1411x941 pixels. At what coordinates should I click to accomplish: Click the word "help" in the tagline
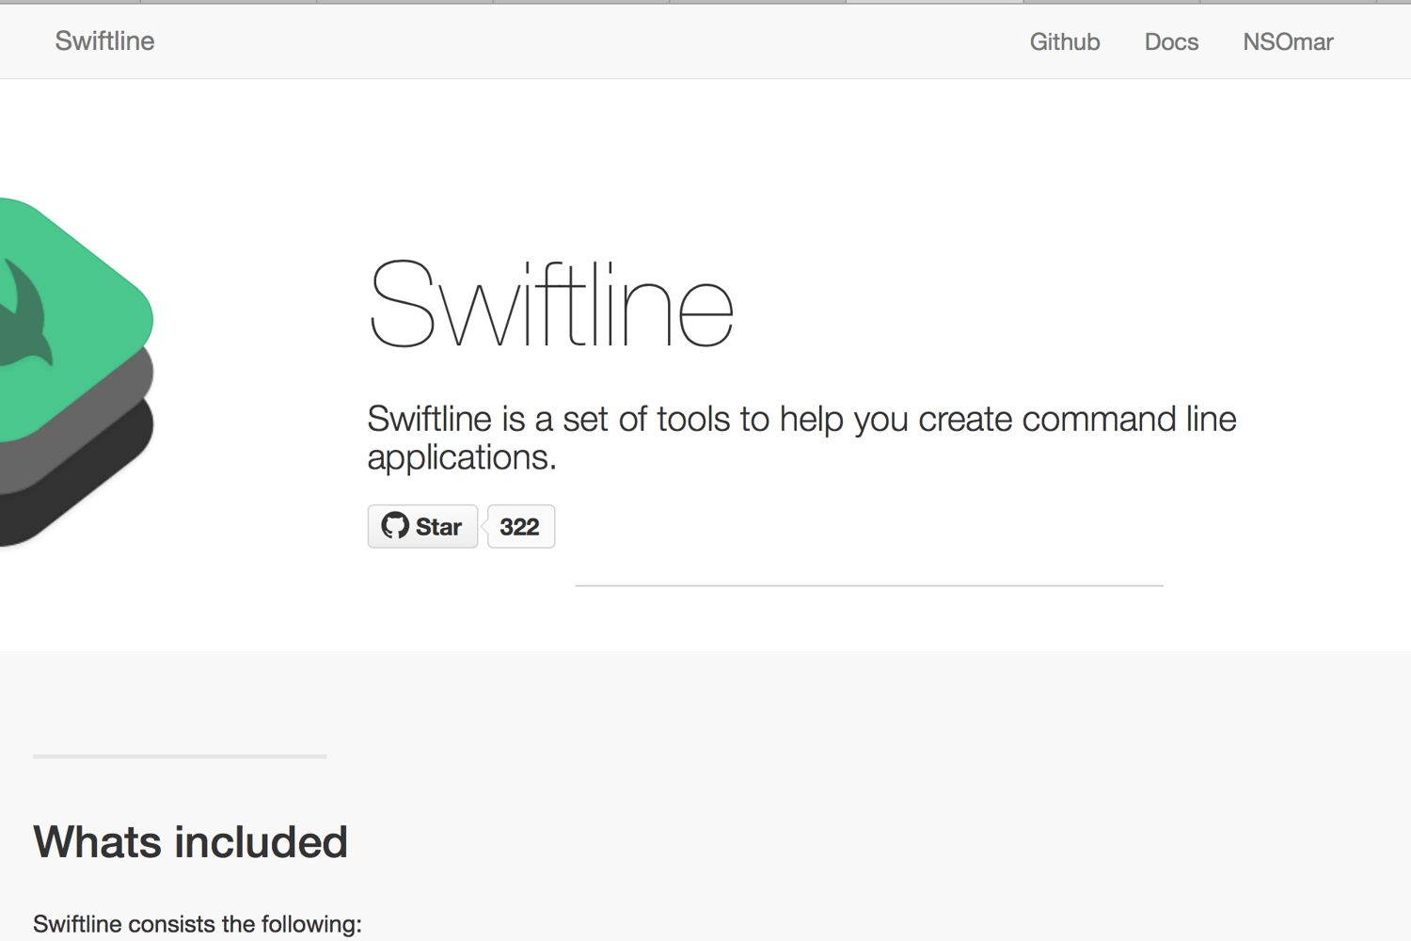click(x=812, y=419)
